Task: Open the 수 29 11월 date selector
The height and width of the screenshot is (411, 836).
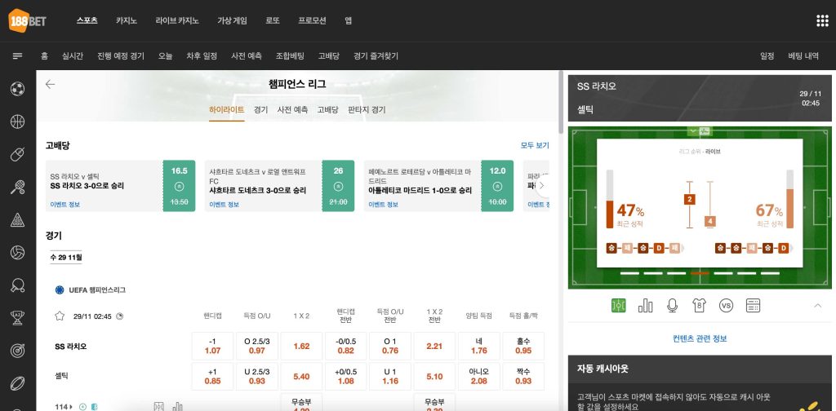Action: pyautogui.click(x=66, y=257)
